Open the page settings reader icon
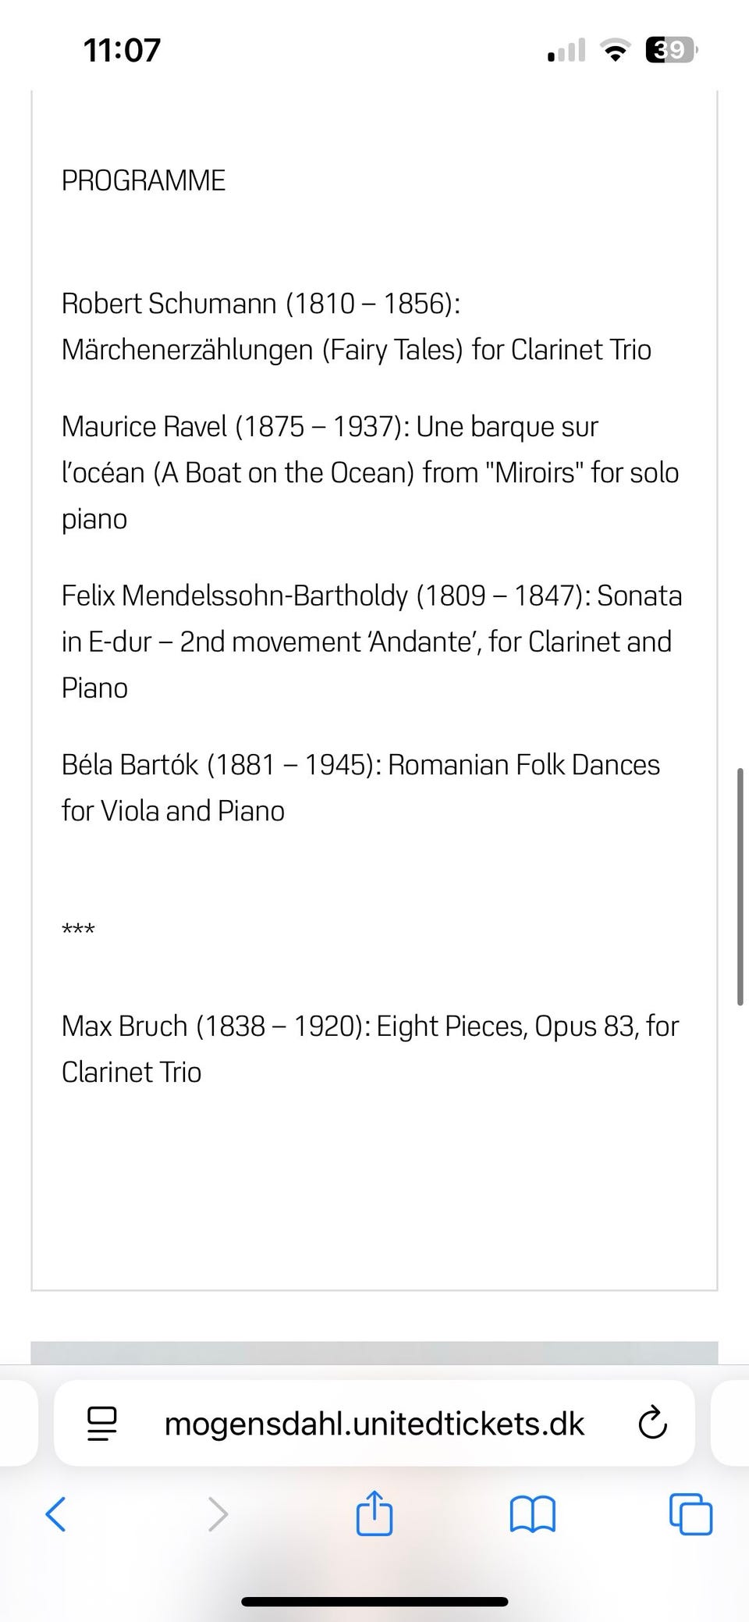 101,1425
